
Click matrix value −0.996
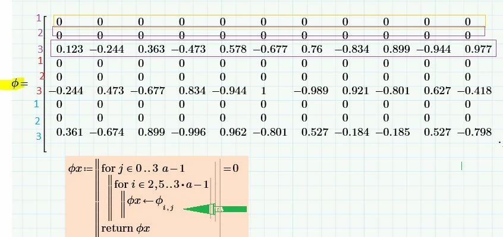coord(188,132)
